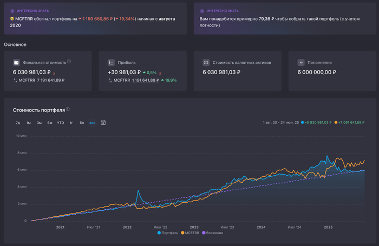This screenshot has height=246, width=379.
Task: Expand the Пополнения card arrow icon
Action: (x=300, y=62)
